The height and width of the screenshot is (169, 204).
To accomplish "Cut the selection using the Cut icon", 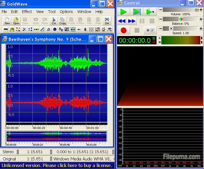I will 54,21.
